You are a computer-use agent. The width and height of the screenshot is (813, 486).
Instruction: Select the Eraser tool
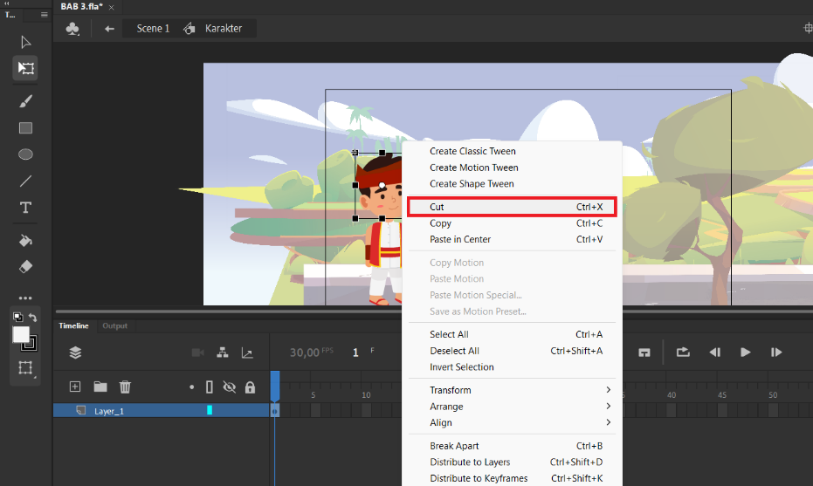pyautogui.click(x=25, y=266)
